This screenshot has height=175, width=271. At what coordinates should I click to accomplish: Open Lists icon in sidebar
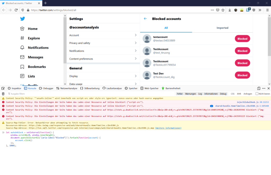coord(22,76)
